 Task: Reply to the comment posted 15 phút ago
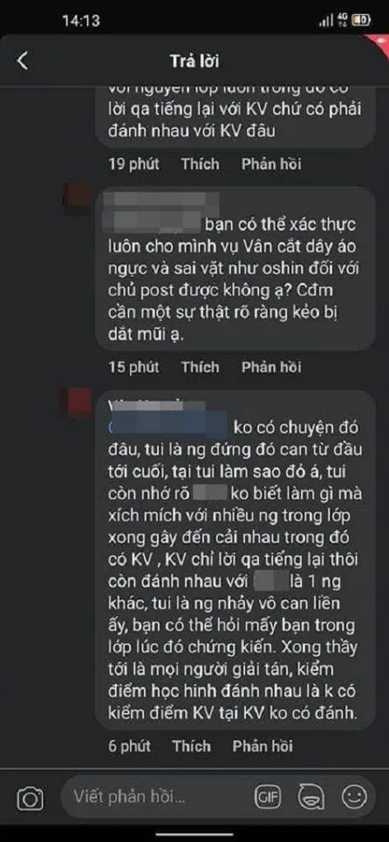click(271, 368)
